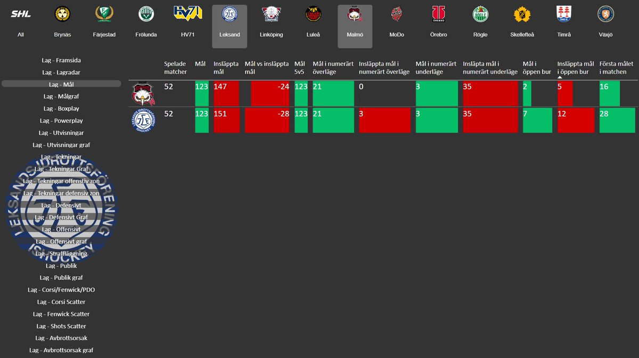Viewport: 639px width, 358px height.
Task: Select the Rögle team logo
Action: point(480,14)
